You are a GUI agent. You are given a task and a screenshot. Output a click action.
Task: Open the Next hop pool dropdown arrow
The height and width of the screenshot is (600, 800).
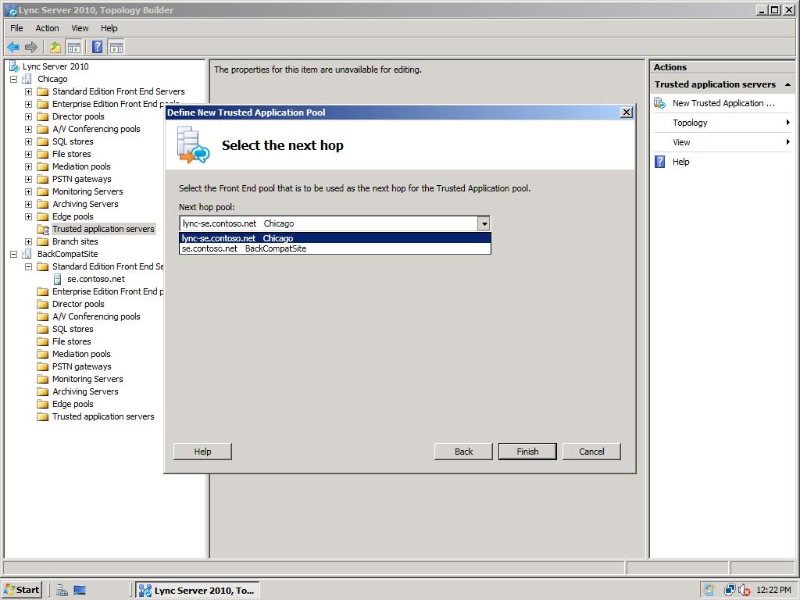484,223
